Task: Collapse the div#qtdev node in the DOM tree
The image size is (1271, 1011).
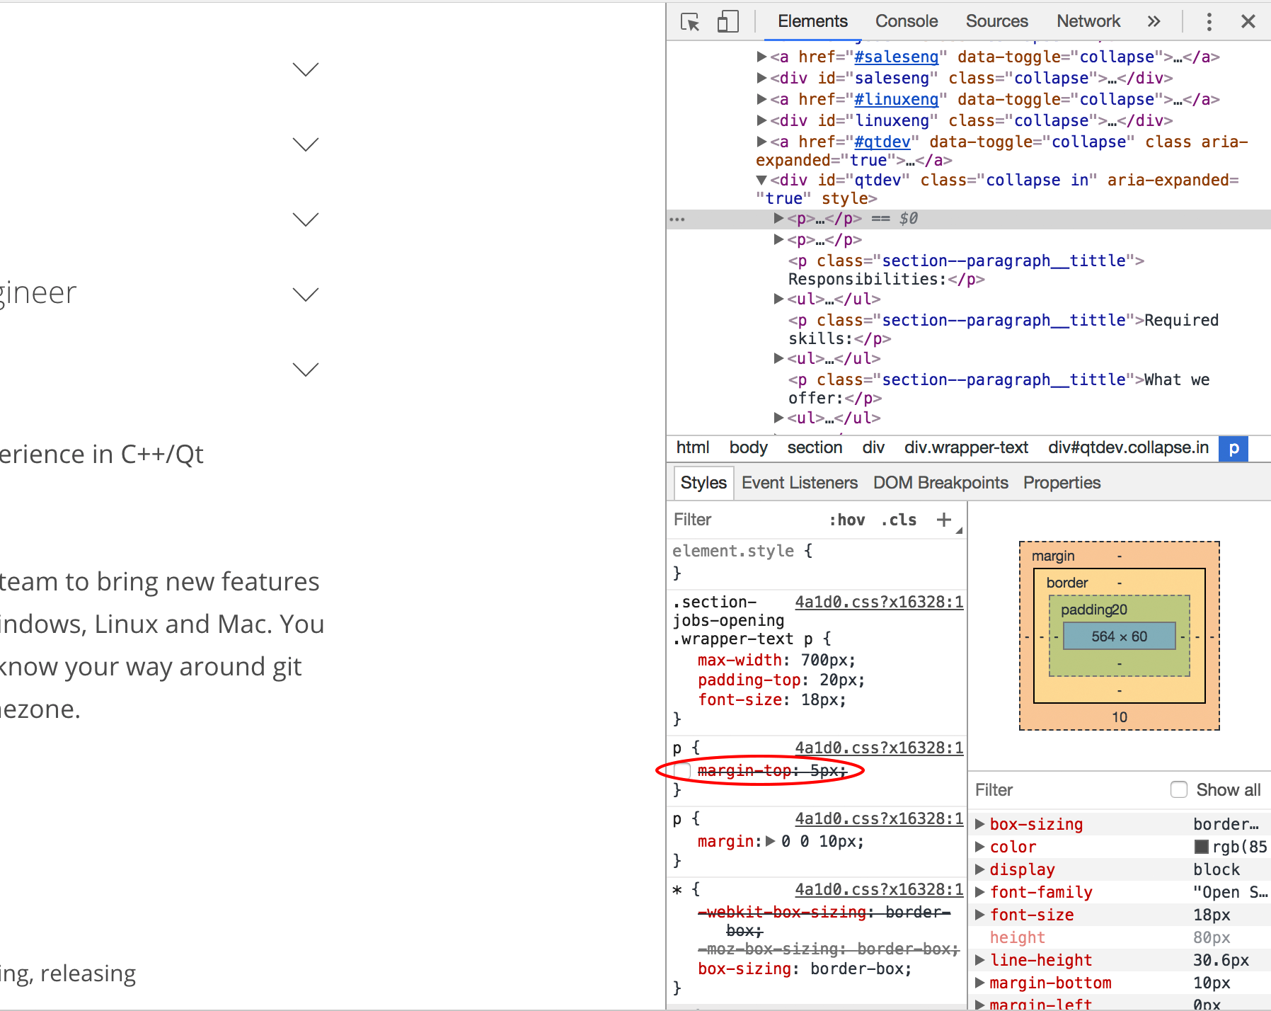Action: point(761,180)
